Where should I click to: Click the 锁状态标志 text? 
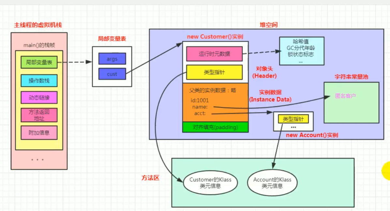301,54
